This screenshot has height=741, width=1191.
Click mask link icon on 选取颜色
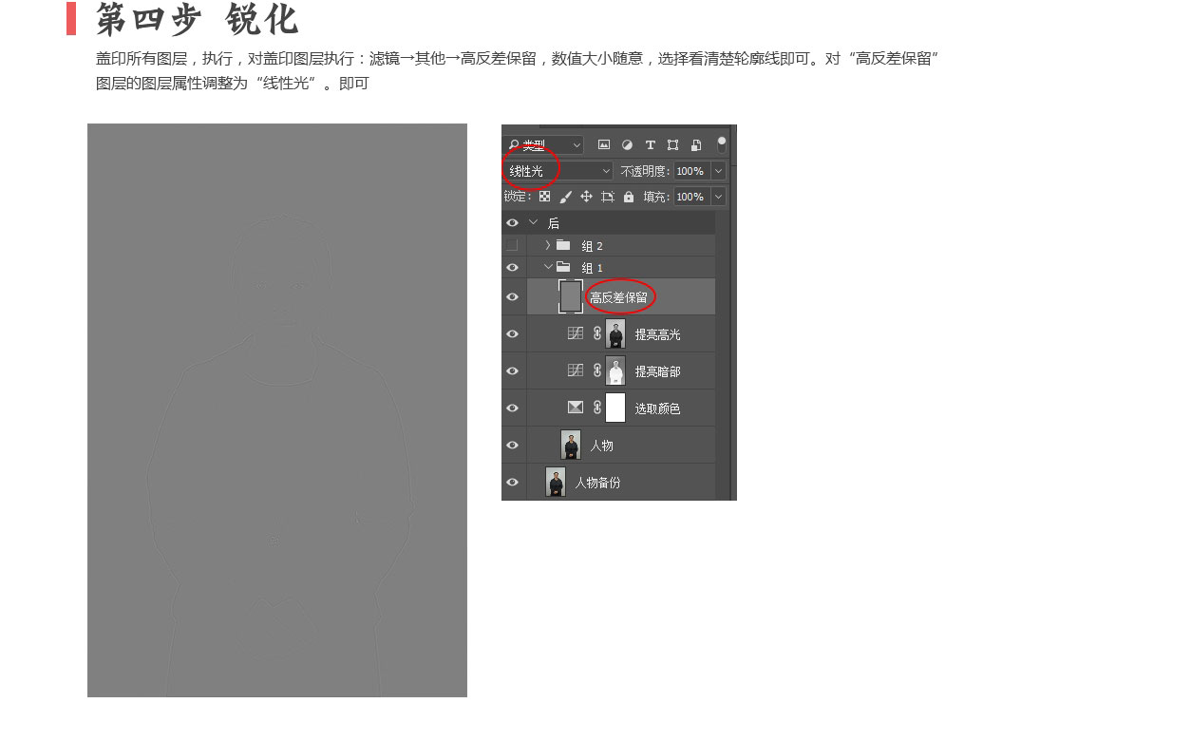point(597,408)
